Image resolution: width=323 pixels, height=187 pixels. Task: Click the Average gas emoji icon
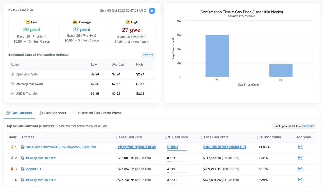(x=75, y=22)
